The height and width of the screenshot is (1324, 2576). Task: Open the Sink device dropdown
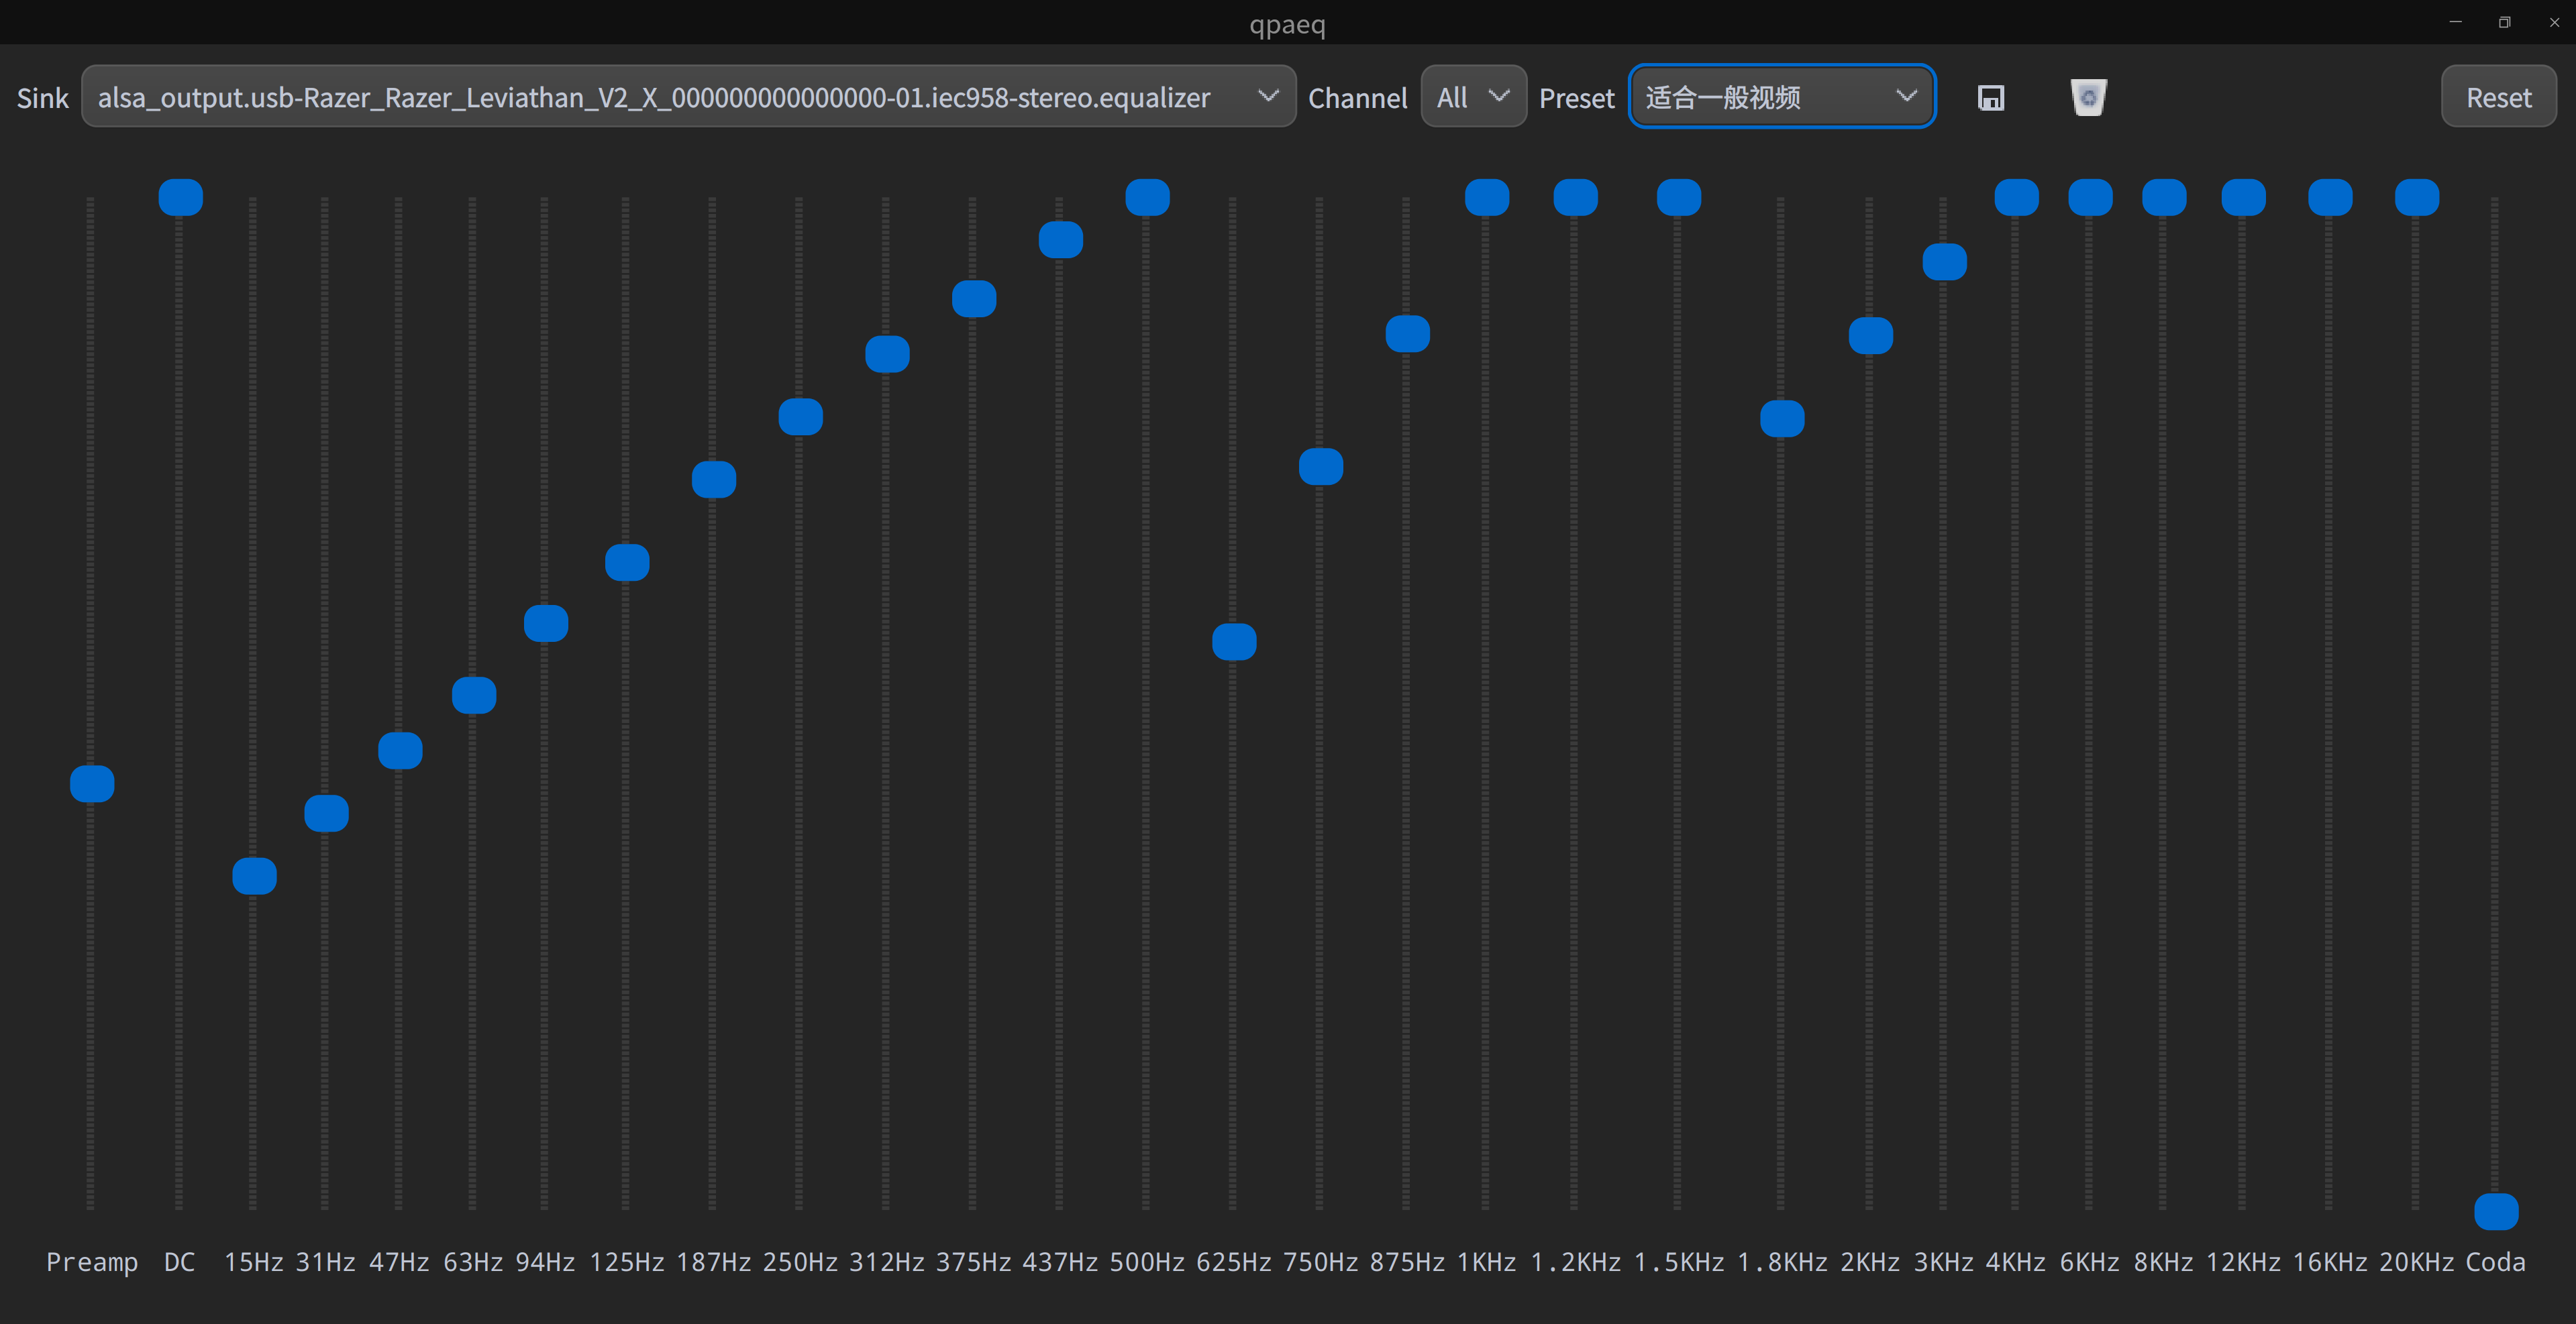click(688, 97)
